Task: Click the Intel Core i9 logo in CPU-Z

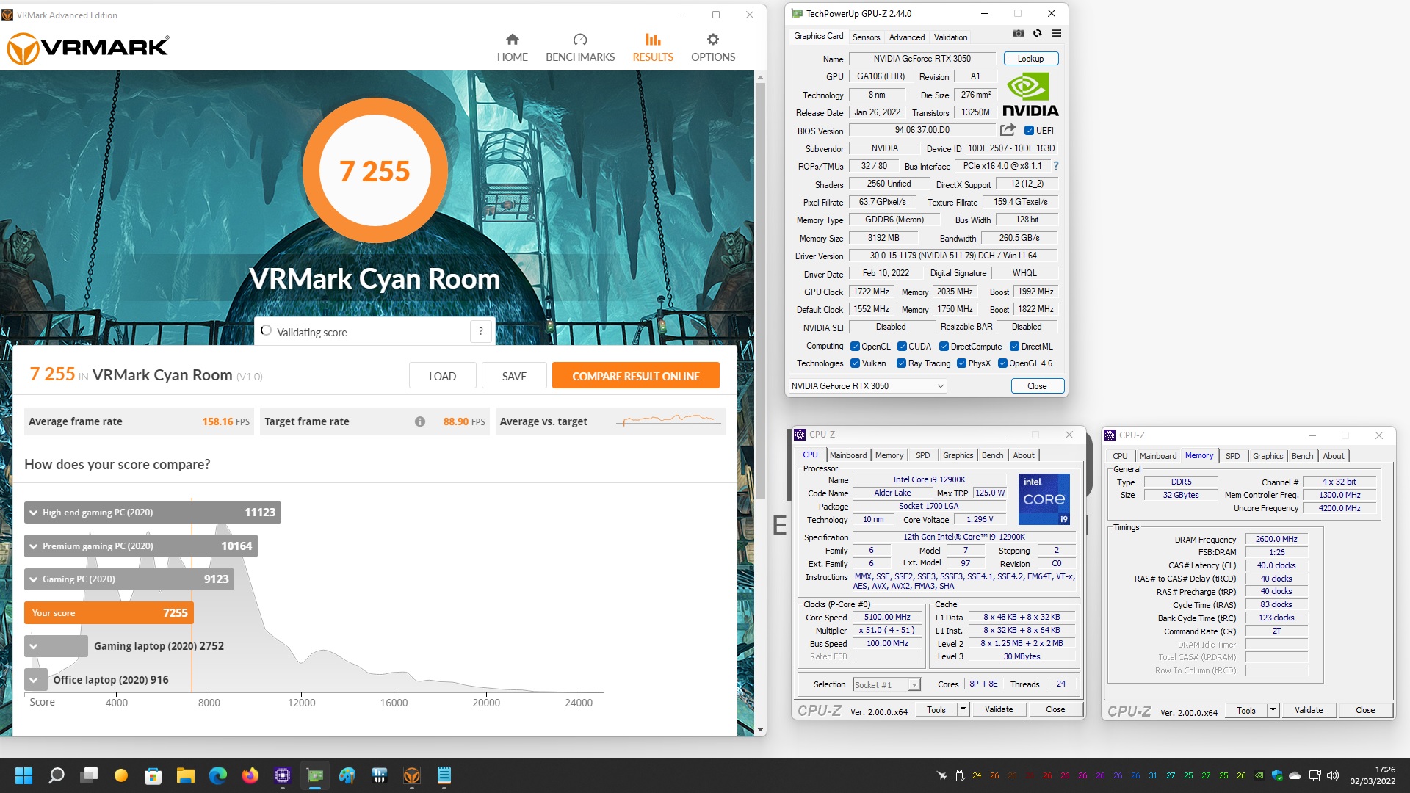Action: coord(1044,499)
